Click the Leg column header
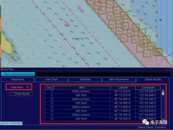The image size is (173, 130). [49, 87]
